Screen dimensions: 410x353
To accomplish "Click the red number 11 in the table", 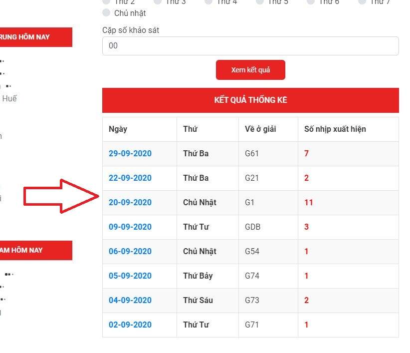I will (308, 203).
